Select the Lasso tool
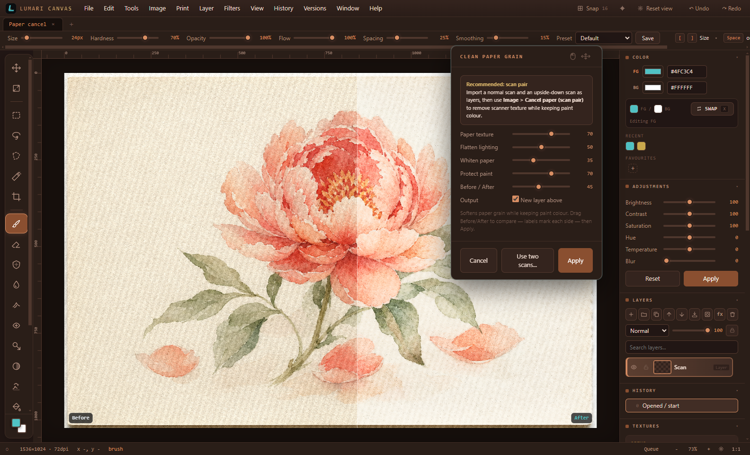The height and width of the screenshot is (455, 750). click(16, 136)
